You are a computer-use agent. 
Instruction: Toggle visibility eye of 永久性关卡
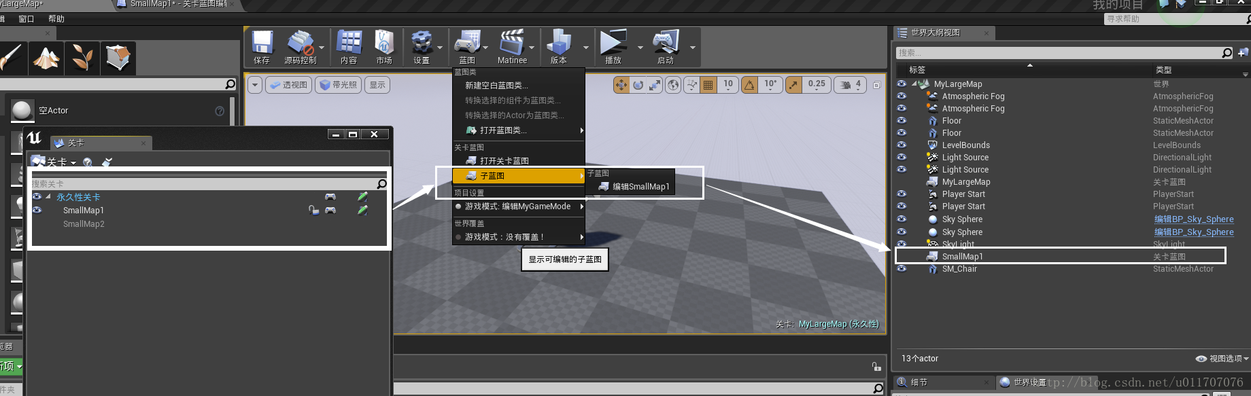(37, 197)
